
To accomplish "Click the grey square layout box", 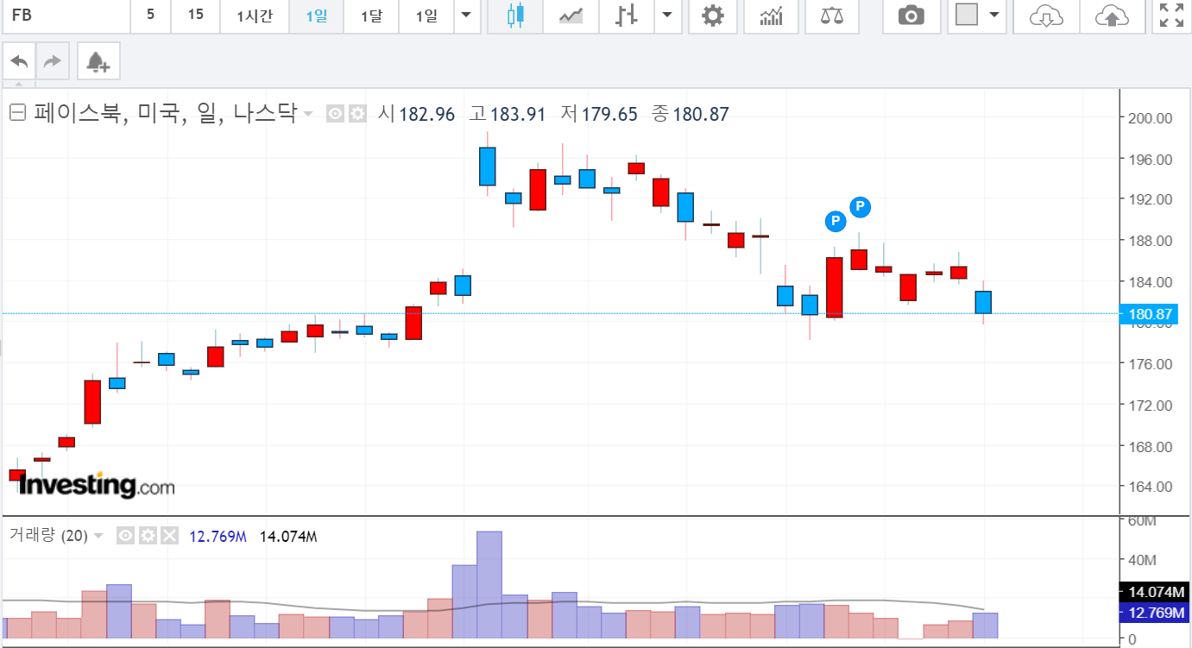I will 966,16.
